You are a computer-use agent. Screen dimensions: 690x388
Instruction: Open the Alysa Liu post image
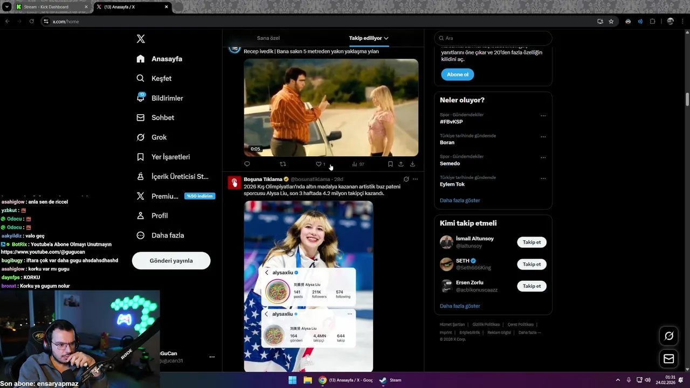coord(308,286)
